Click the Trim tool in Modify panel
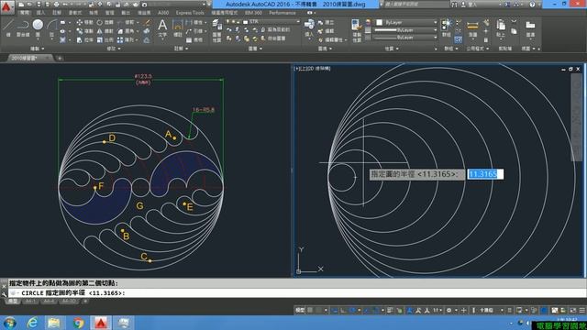The height and width of the screenshot is (330, 587). coord(127,22)
